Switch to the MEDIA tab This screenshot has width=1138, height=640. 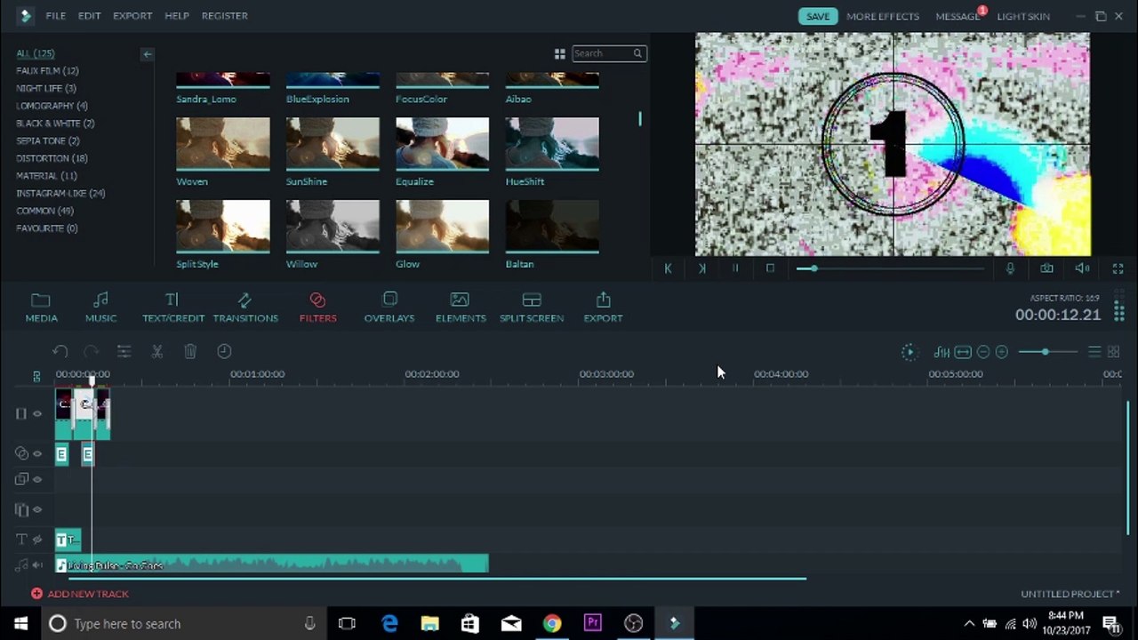pos(41,308)
